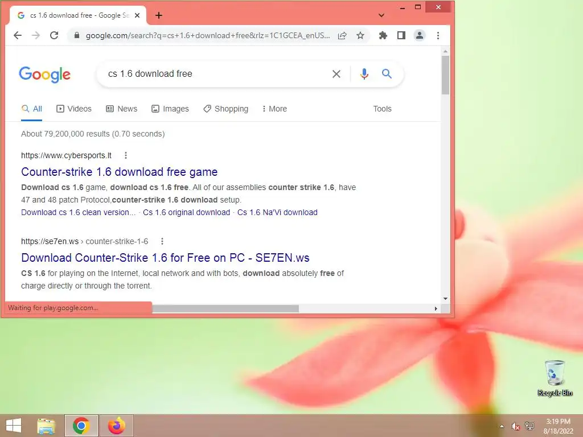This screenshot has width=583, height=437.
Task: Click the horizontal scrollbar thumb
Action: (225, 308)
